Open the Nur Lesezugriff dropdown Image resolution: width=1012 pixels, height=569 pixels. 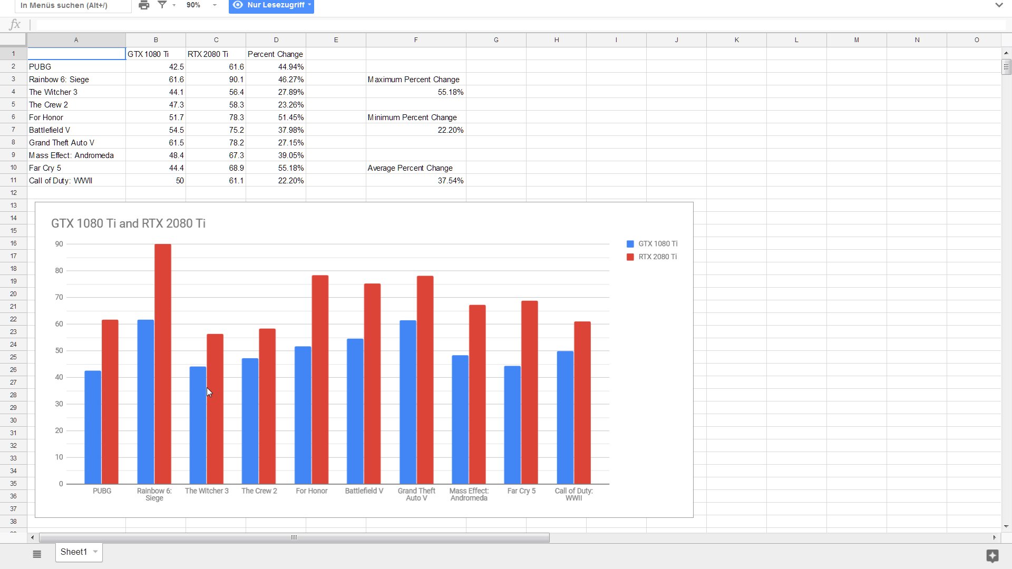tap(271, 5)
